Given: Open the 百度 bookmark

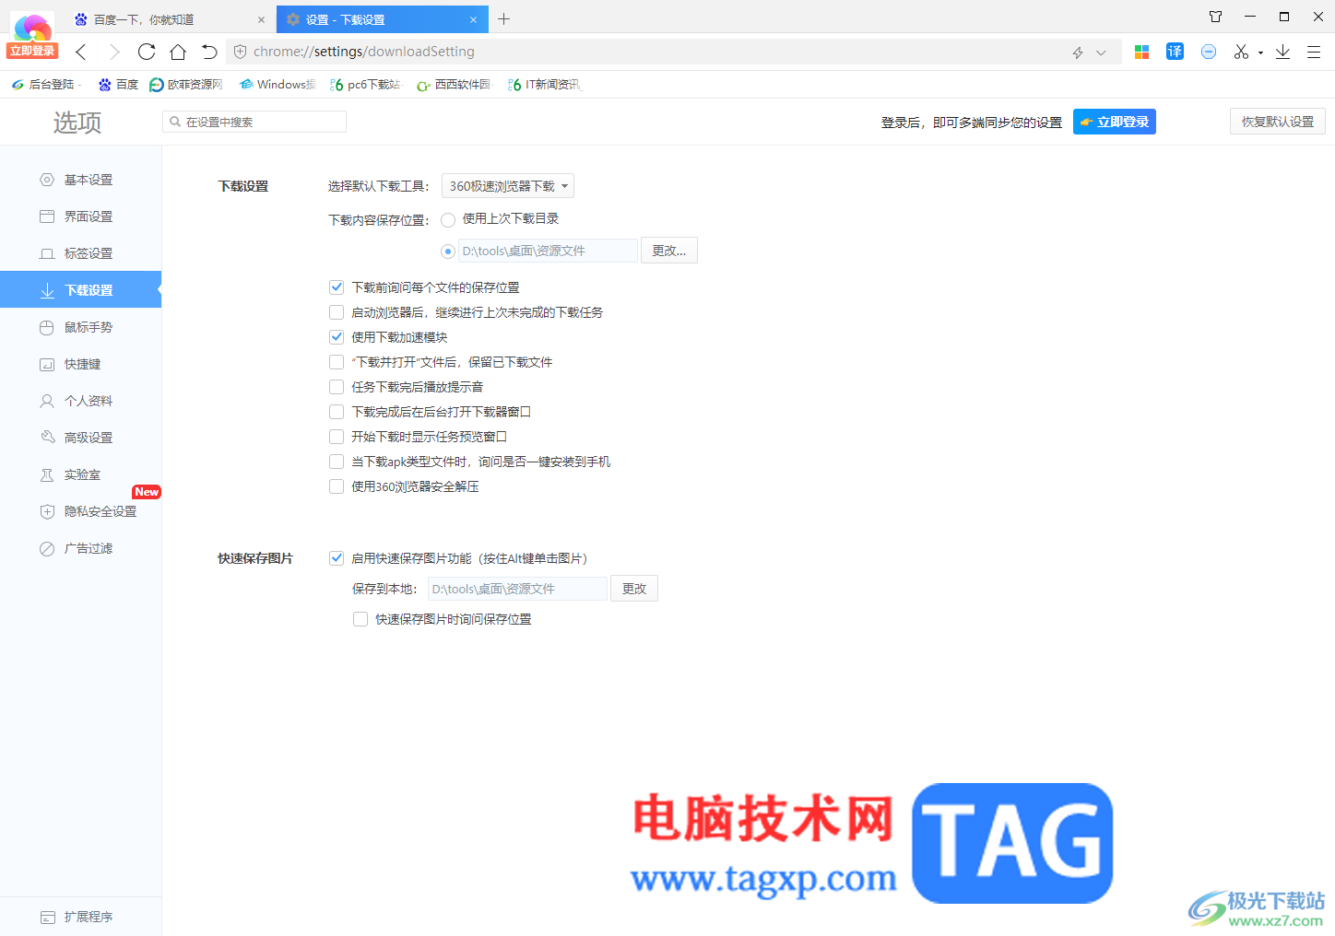Looking at the screenshot, I should click(x=118, y=85).
